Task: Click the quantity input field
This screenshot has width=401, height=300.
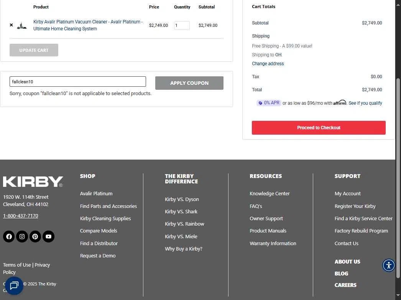Action: pos(182,25)
